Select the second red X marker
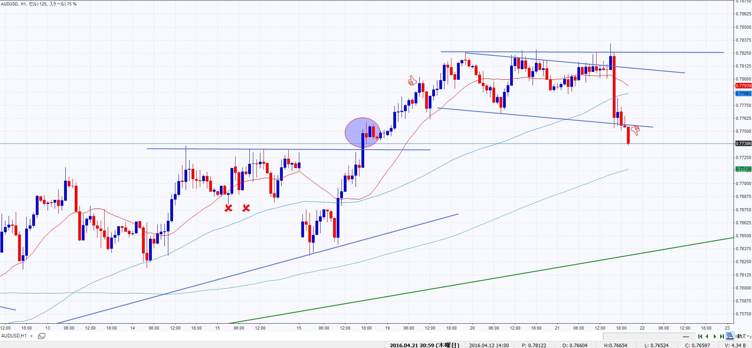Image resolution: width=752 pixels, height=348 pixels. [246, 208]
